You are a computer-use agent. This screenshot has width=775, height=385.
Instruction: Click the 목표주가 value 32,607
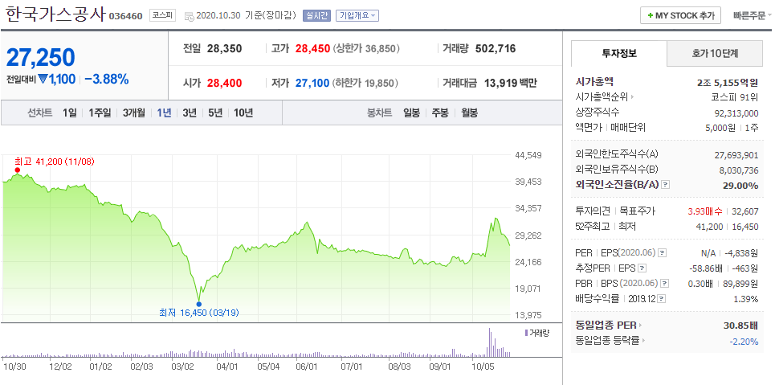tap(744, 212)
